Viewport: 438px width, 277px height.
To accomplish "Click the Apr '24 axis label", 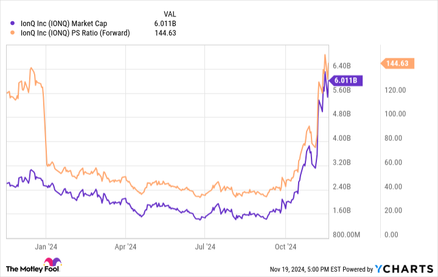I will (125, 247).
